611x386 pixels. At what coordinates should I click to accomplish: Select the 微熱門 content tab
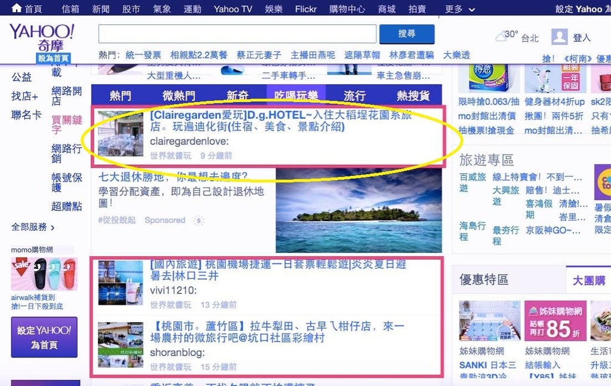(x=179, y=95)
